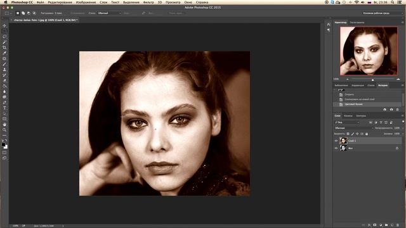Select the Clone Stamp tool

coord(4,70)
